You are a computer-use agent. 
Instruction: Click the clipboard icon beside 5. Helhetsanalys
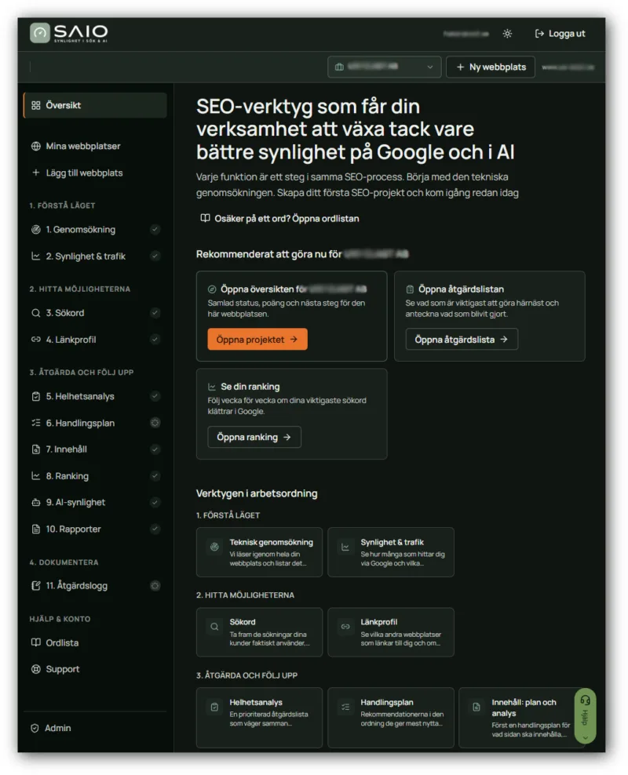(35, 396)
